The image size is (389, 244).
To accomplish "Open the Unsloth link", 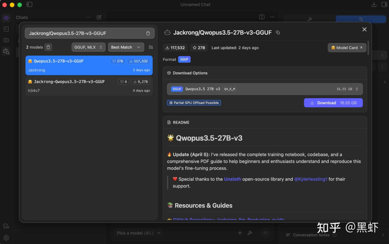I will [x=232, y=179].
